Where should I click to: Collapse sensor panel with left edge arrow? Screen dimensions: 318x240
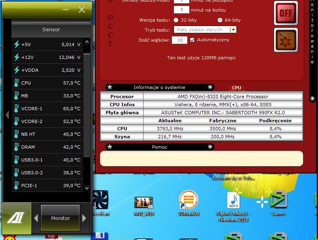pos(7,115)
